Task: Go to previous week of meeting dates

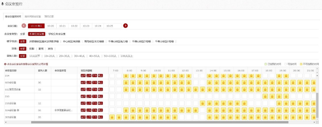Action: click(x=24, y=26)
